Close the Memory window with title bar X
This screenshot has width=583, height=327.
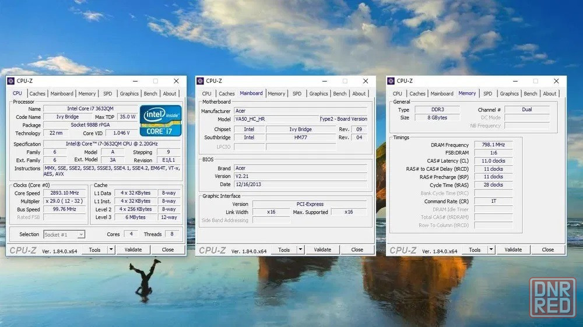[x=556, y=81]
